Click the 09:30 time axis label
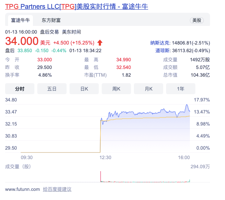Screen dimensions: 225x200 [x=27, y=157]
